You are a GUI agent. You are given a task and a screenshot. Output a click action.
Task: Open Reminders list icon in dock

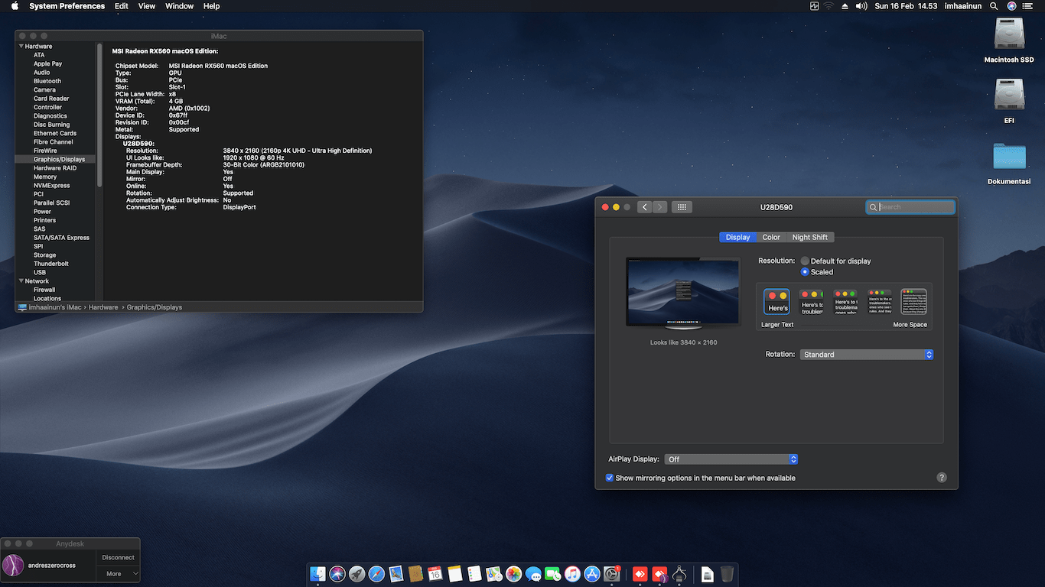(474, 574)
